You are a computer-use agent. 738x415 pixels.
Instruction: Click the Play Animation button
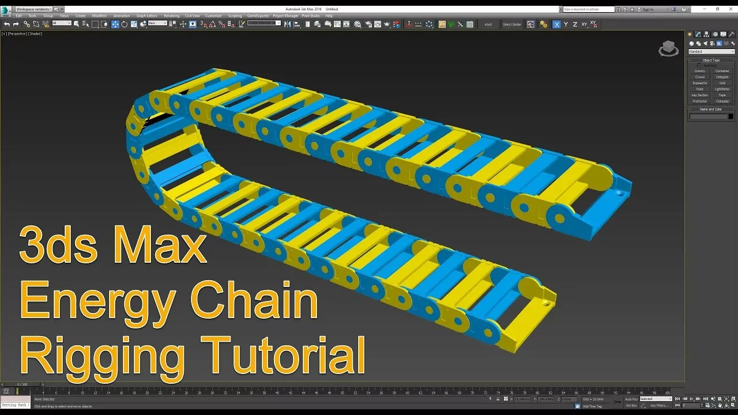[692, 399]
